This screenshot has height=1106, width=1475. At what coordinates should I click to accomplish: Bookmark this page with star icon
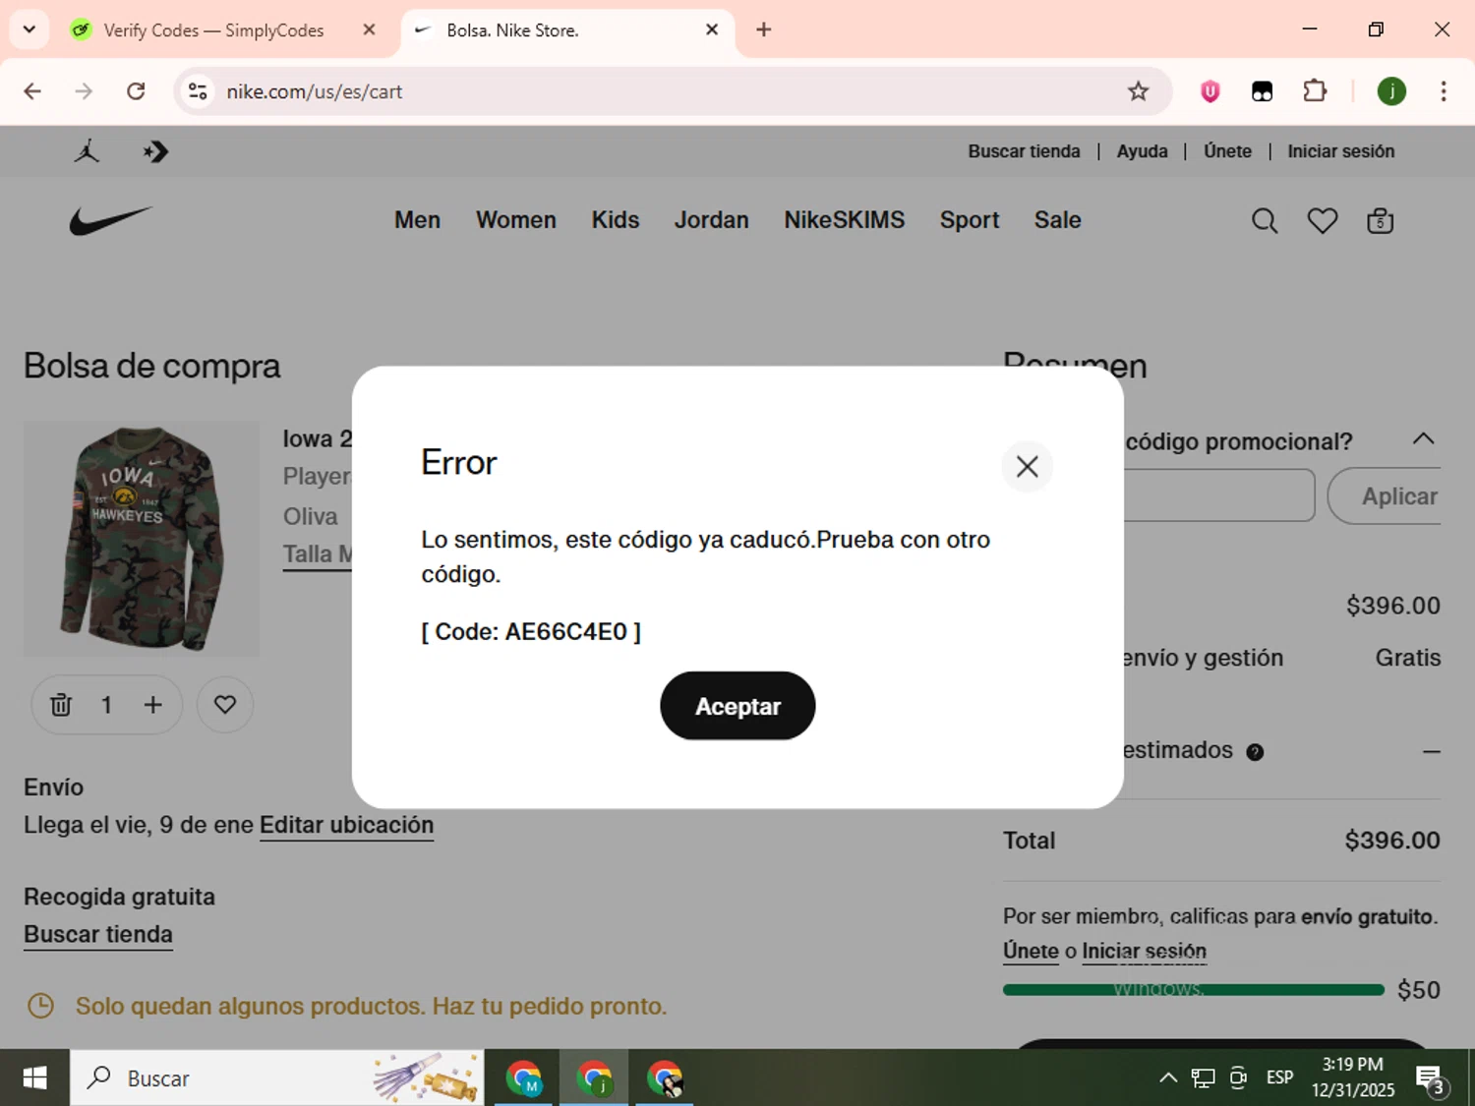(x=1138, y=91)
